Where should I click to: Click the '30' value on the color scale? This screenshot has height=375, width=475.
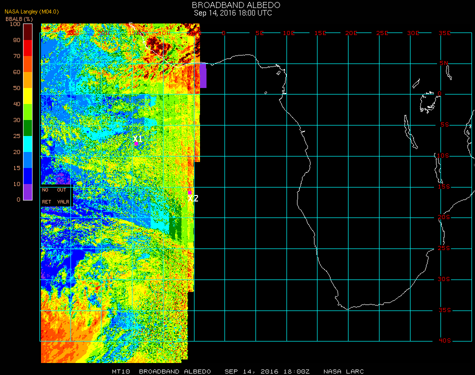16,120
